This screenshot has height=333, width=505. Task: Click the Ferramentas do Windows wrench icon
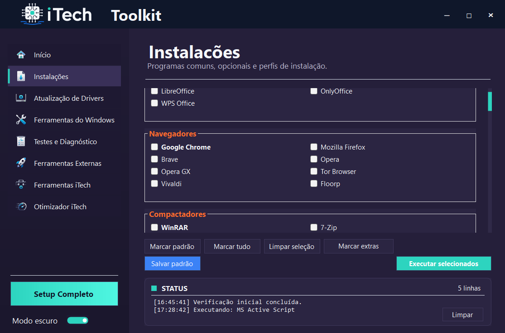(21, 120)
